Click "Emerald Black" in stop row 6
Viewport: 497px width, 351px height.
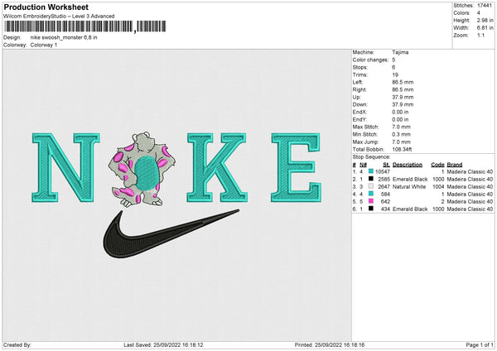pos(410,209)
